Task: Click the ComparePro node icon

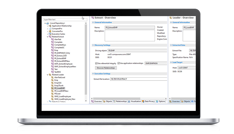Action: [50, 29]
